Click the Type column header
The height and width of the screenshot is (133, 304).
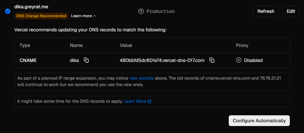25,45
